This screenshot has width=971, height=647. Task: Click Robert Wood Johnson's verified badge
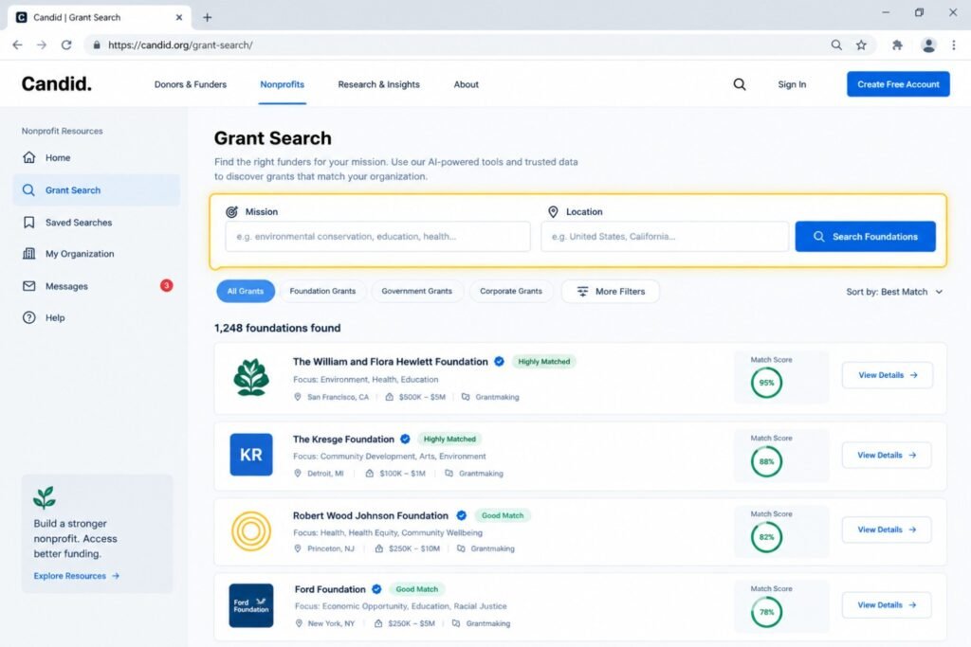pyautogui.click(x=462, y=515)
